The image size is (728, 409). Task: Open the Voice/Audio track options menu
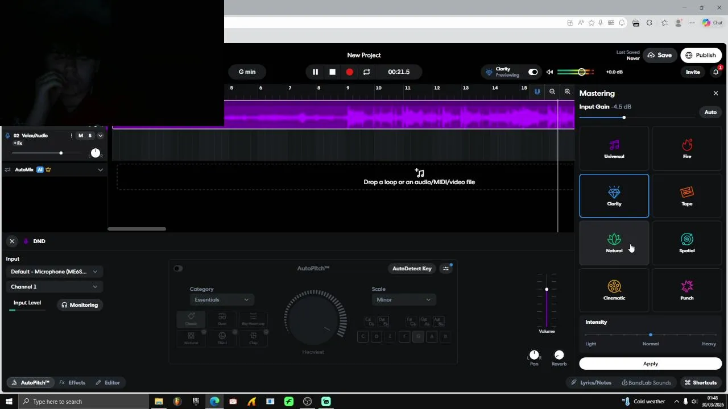point(71,136)
